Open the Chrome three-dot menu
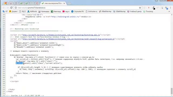Viewport: 173px width, 97px height. click(x=171, y=8)
